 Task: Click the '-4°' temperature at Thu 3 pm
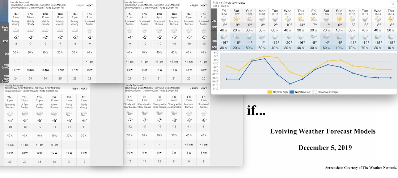point(130,37)
